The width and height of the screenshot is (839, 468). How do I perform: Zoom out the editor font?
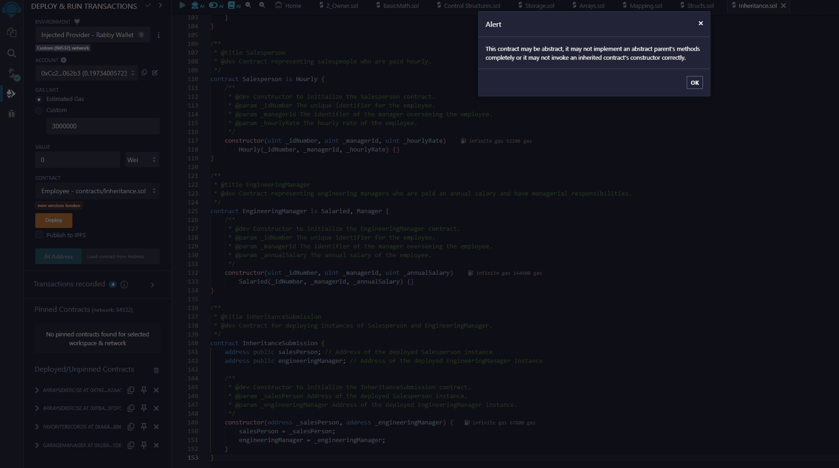[248, 5]
